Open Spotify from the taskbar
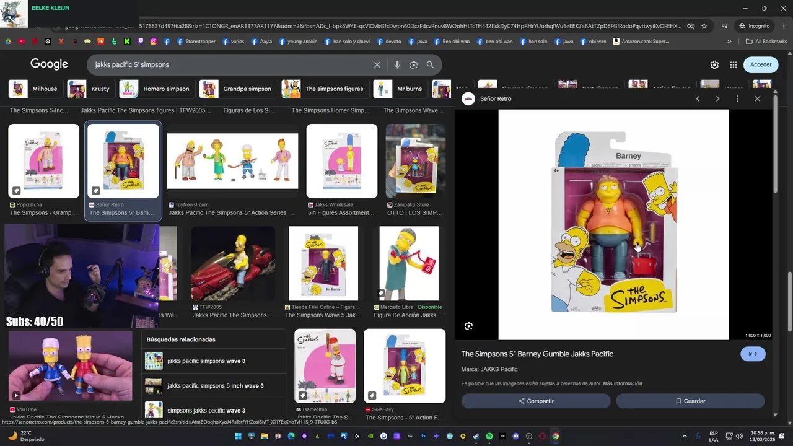The height and width of the screenshot is (446, 793). point(489,436)
